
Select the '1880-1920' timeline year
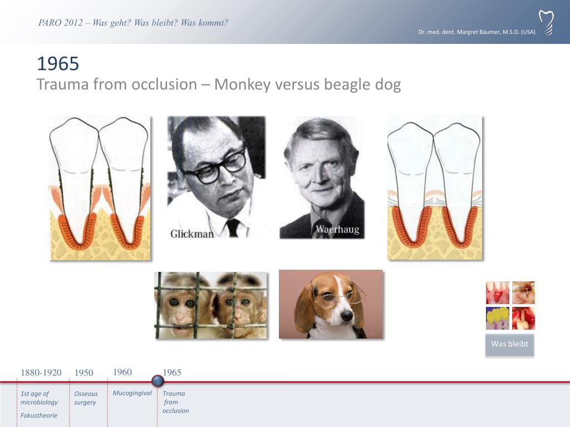pyautogui.click(x=41, y=373)
